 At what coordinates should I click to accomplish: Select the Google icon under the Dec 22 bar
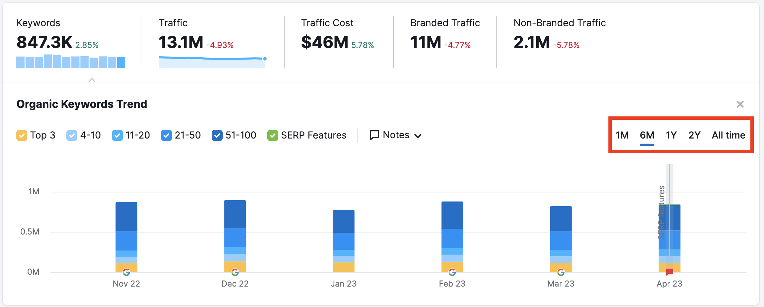point(235,272)
